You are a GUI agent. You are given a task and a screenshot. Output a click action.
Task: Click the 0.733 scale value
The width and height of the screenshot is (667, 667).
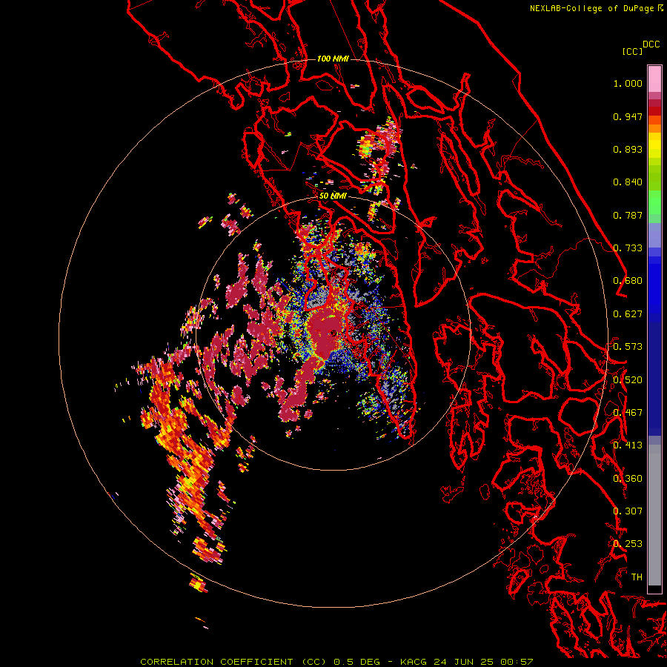point(628,248)
